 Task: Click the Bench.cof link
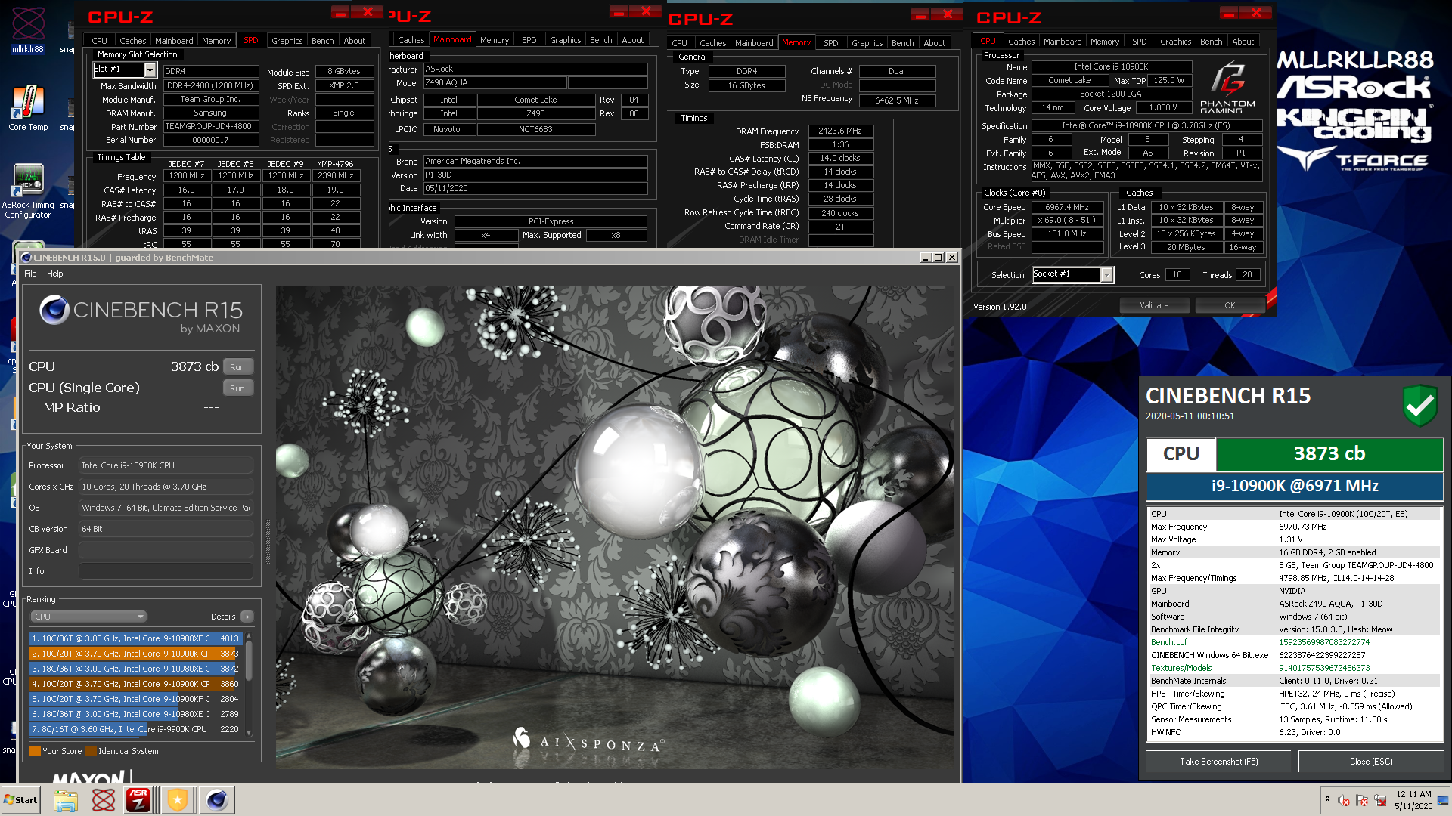[1168, 642]
